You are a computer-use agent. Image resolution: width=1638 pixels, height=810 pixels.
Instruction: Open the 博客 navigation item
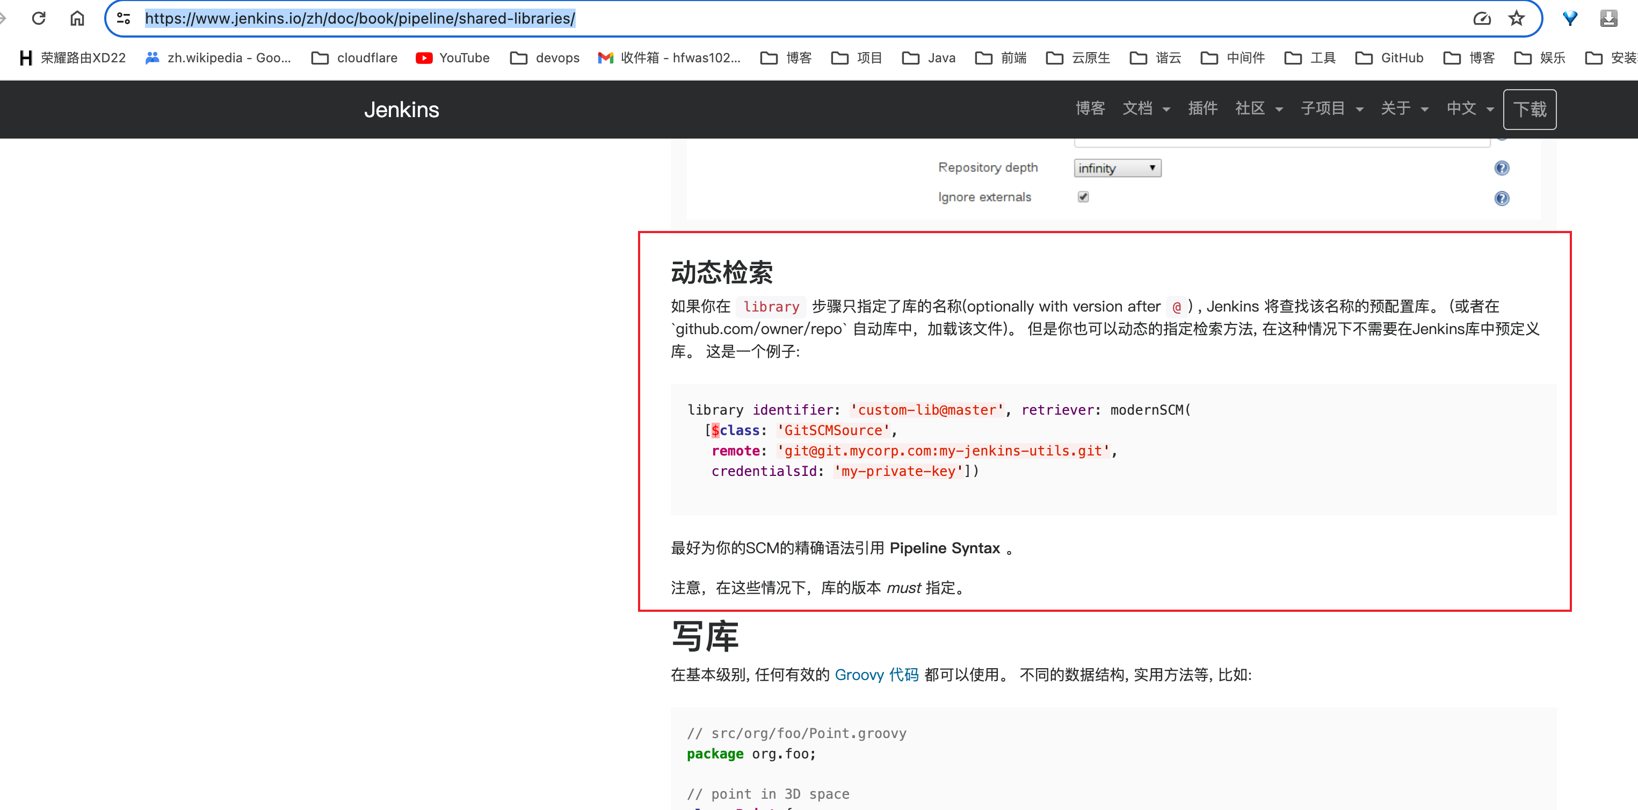[x=1090, y=109]
